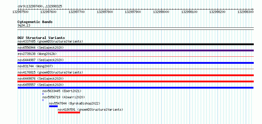Open nsv831744 (Wong2007) label

35,66
